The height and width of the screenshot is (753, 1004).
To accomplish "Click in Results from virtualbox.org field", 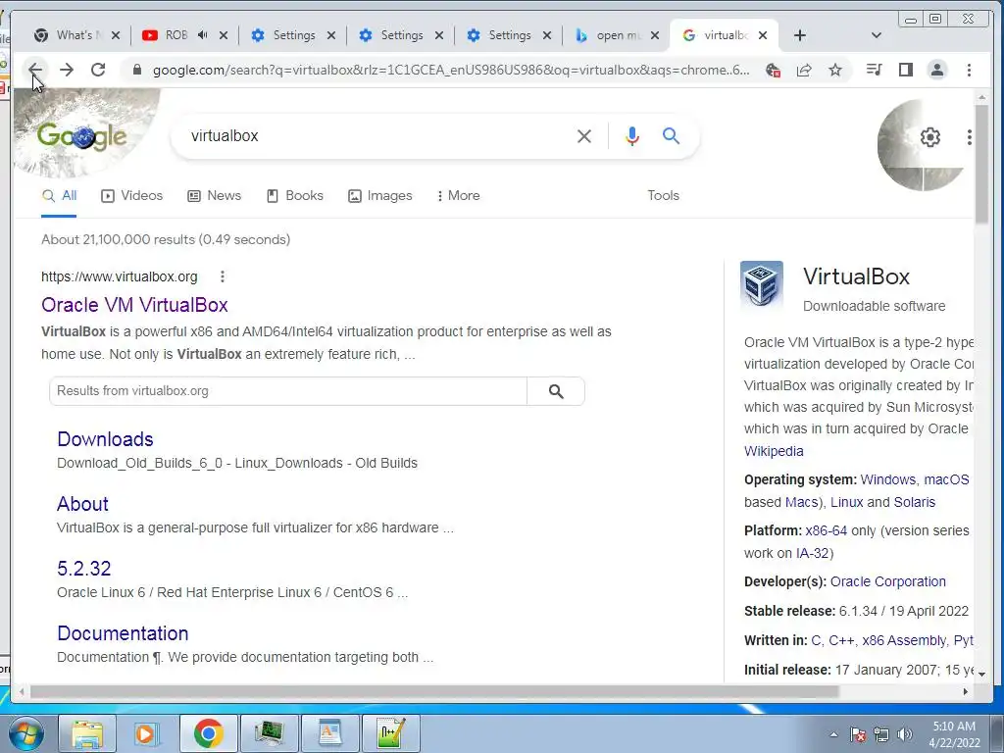I will (288, 391).
